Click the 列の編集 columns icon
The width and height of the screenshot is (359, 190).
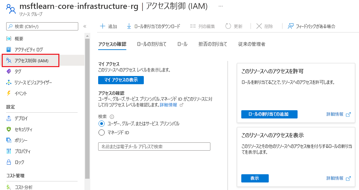point(193,26)
